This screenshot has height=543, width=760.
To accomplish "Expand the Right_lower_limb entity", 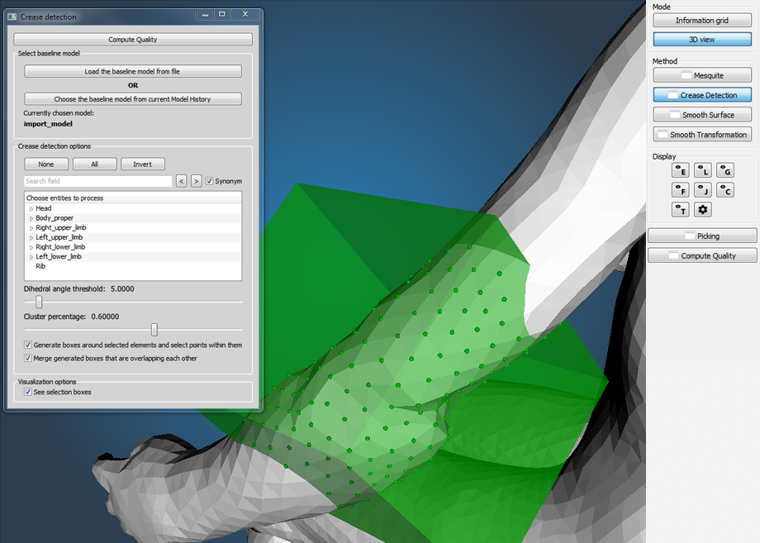I will point(31,247).
